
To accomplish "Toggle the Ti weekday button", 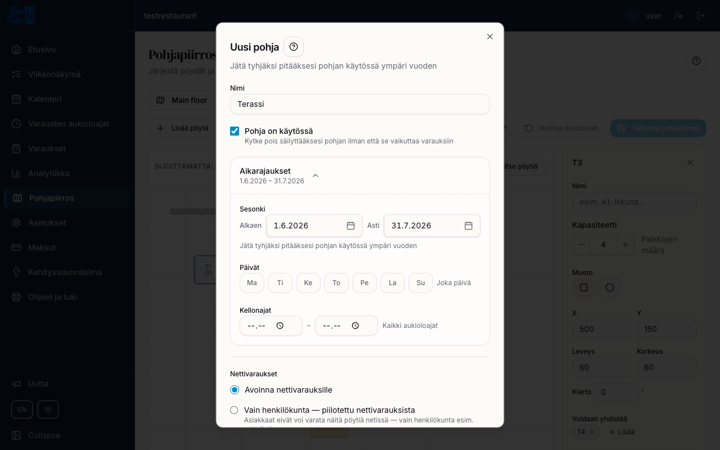I will [x=280, y=283].
